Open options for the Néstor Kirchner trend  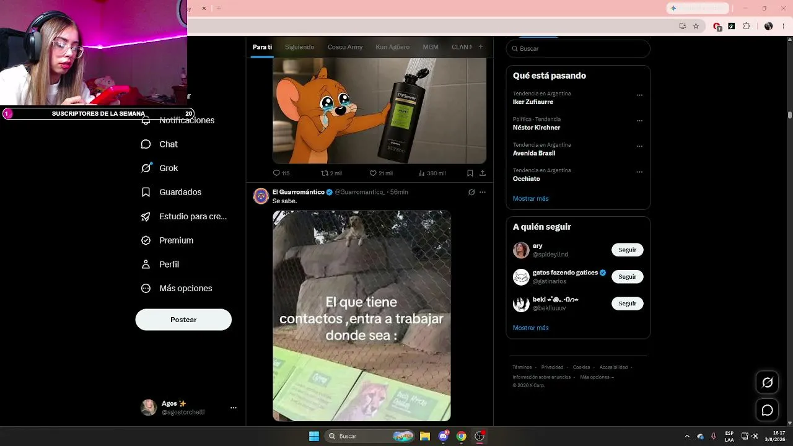(639, 121)
